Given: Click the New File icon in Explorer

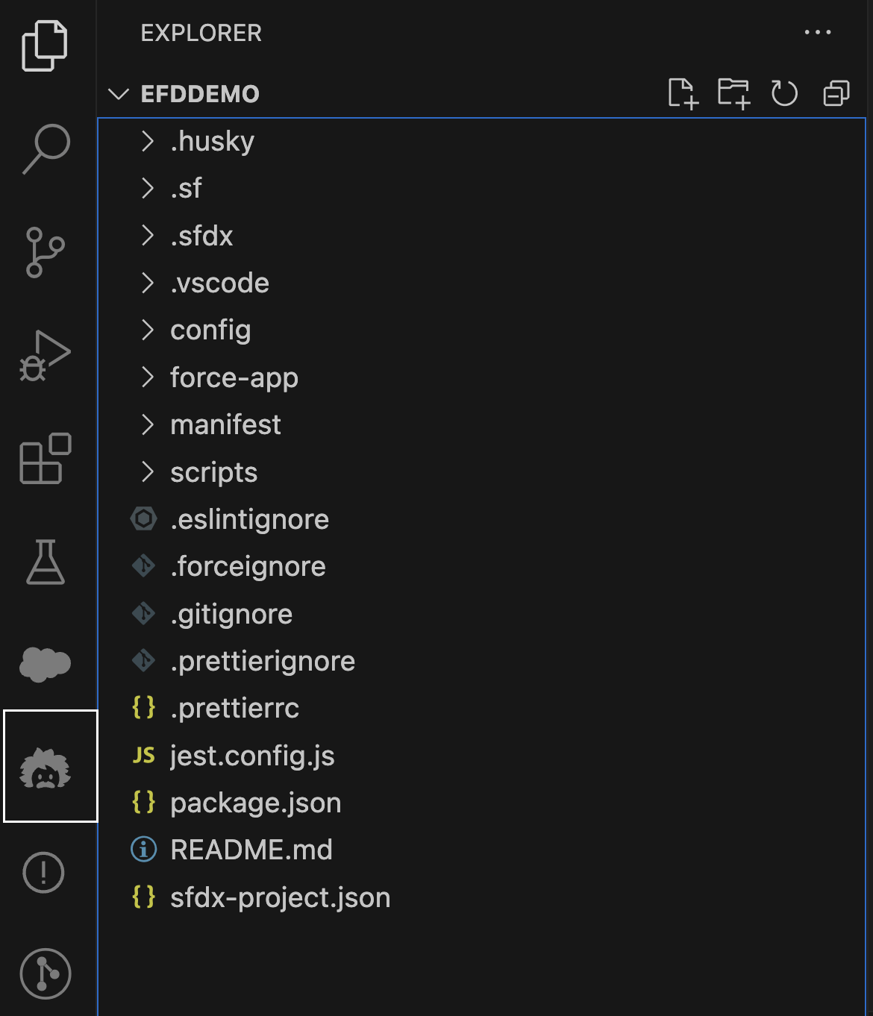Looking at the screenshot, I should coord(682,94).
